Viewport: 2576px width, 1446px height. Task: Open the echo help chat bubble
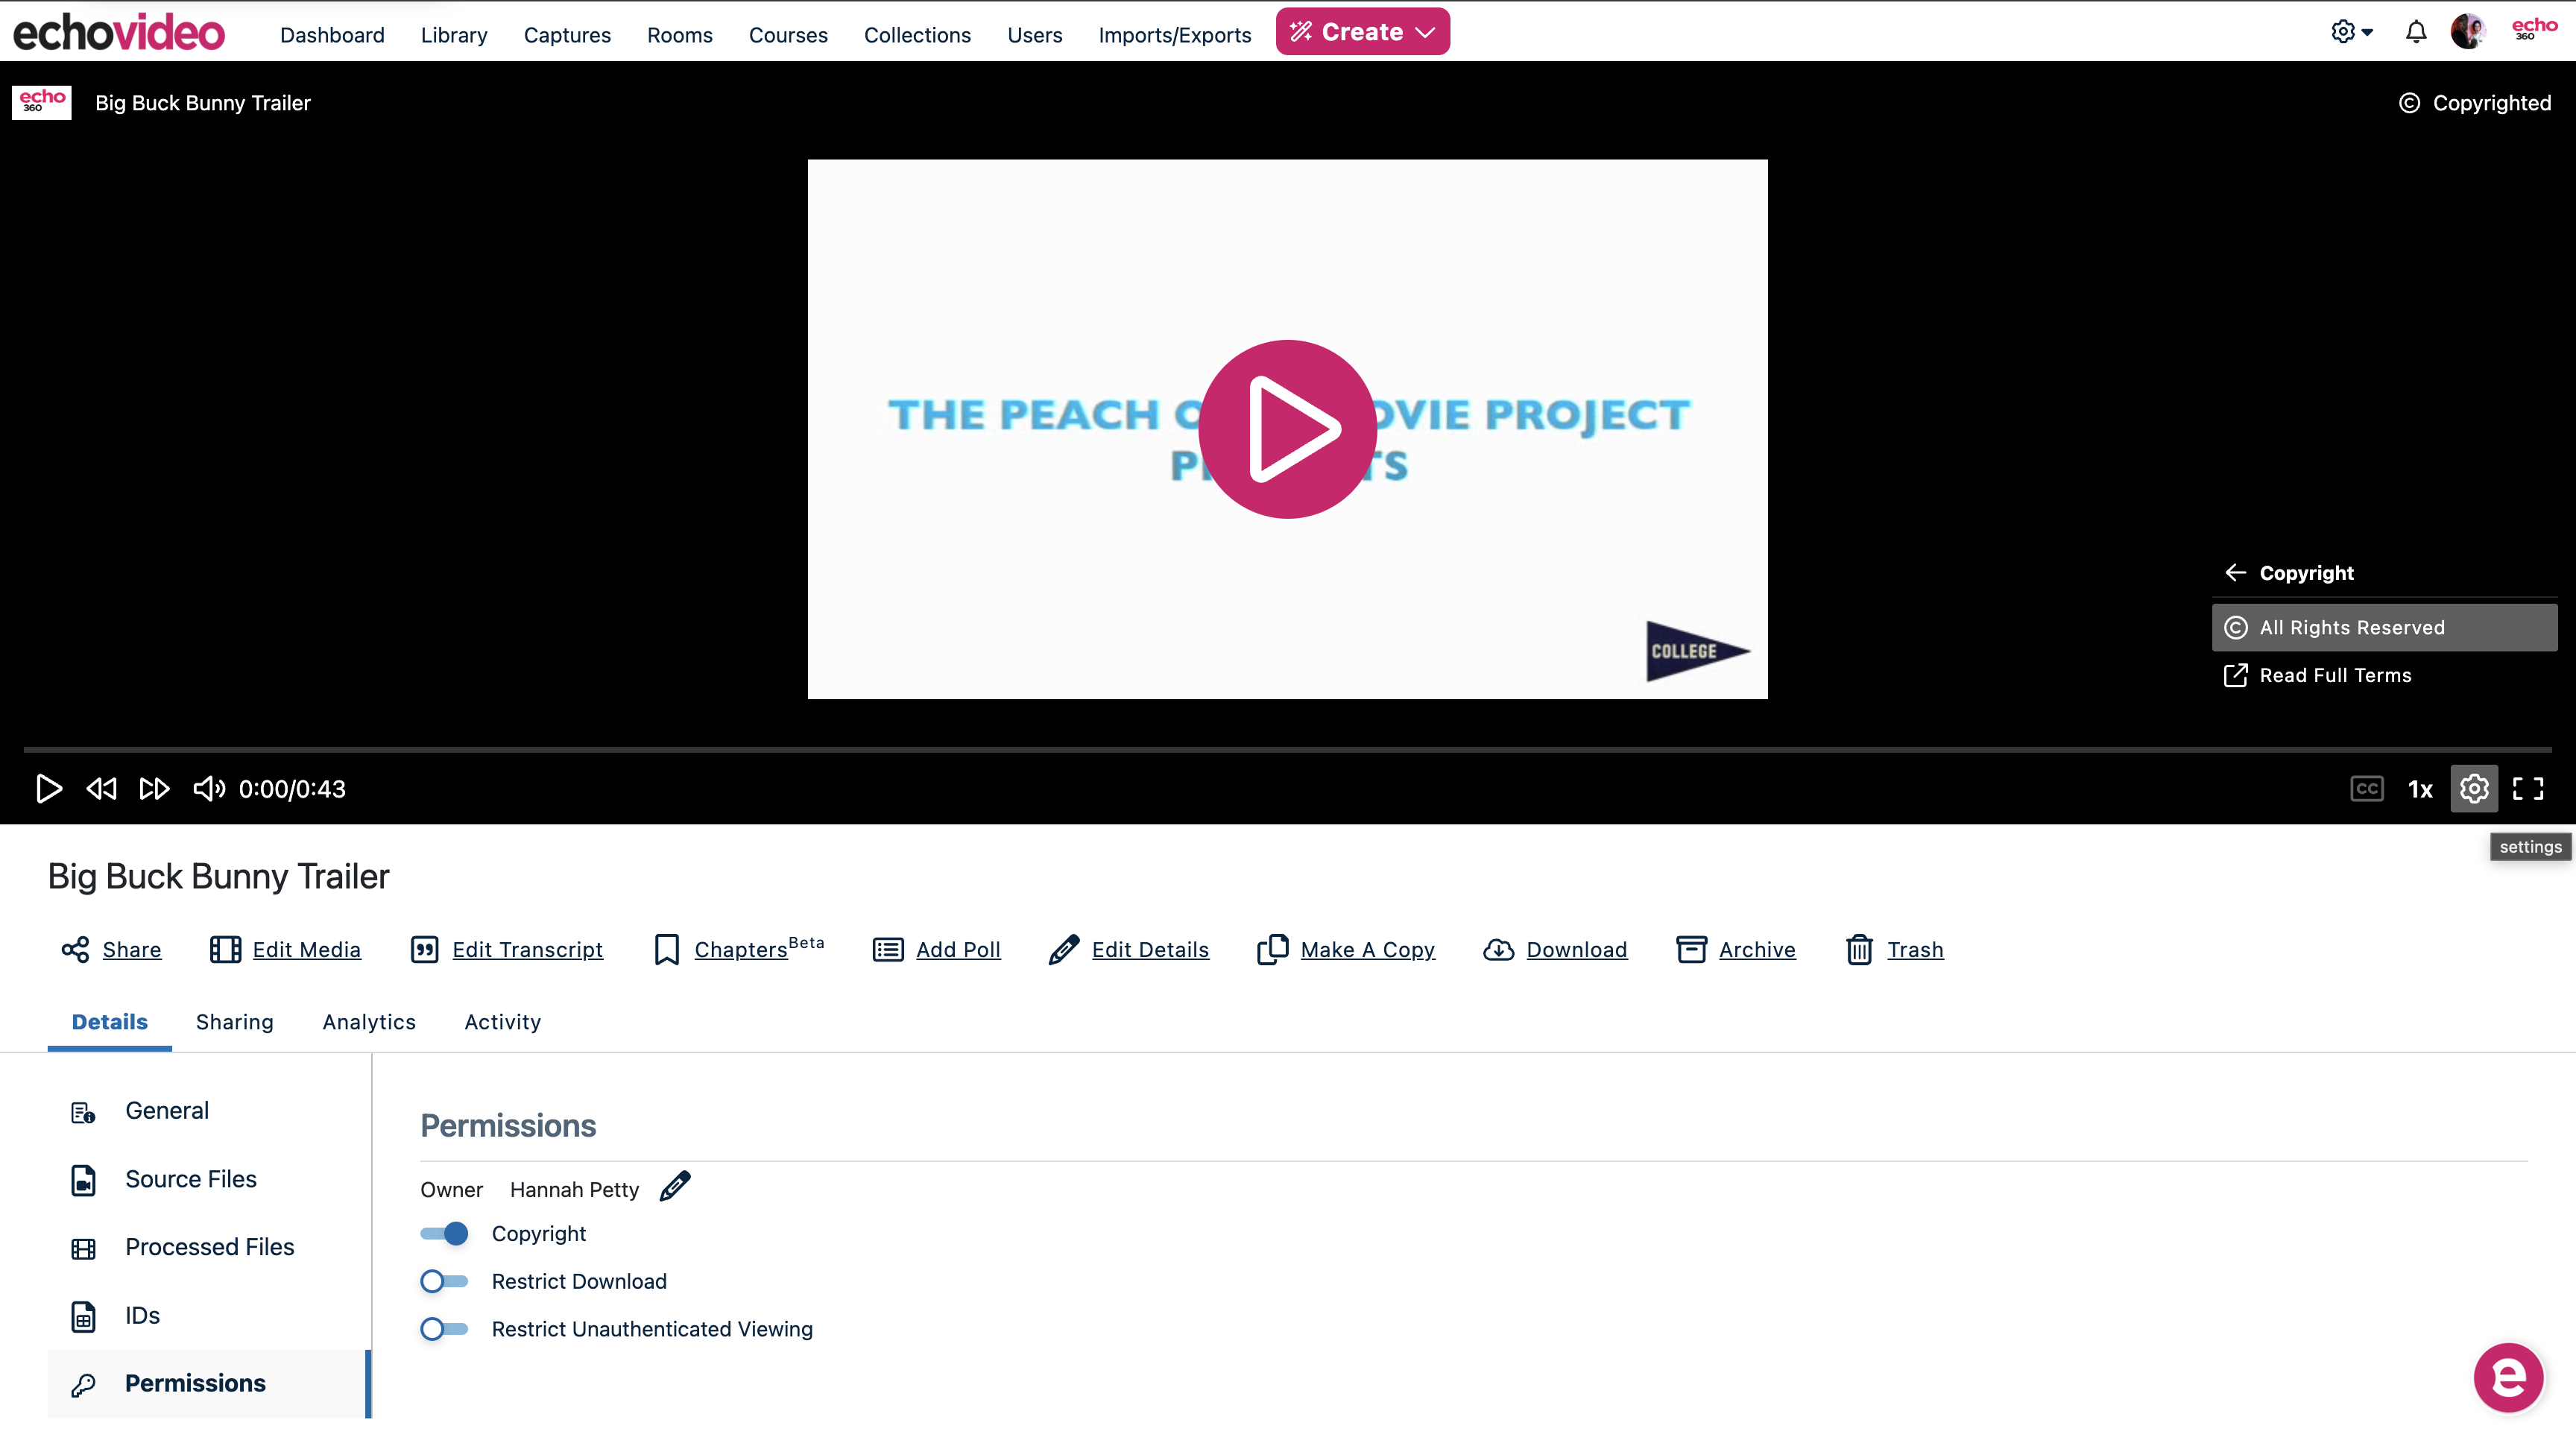pyautogui.click(x=2508, y=1378)
